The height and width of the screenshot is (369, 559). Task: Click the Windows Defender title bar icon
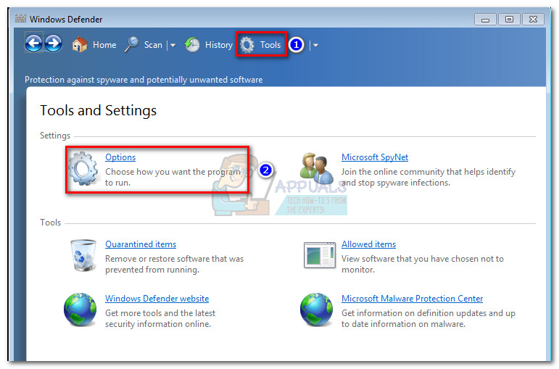click(x=20, y=18)
